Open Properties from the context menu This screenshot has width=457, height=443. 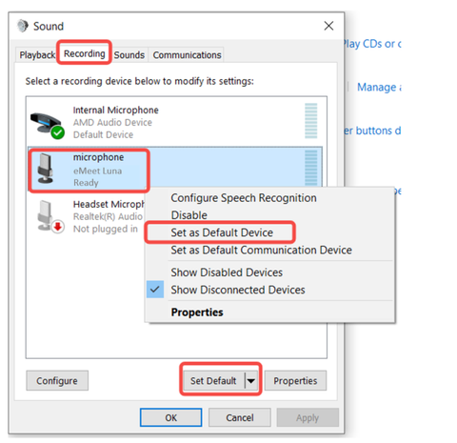pyautogui.click(x=197, y=312)
